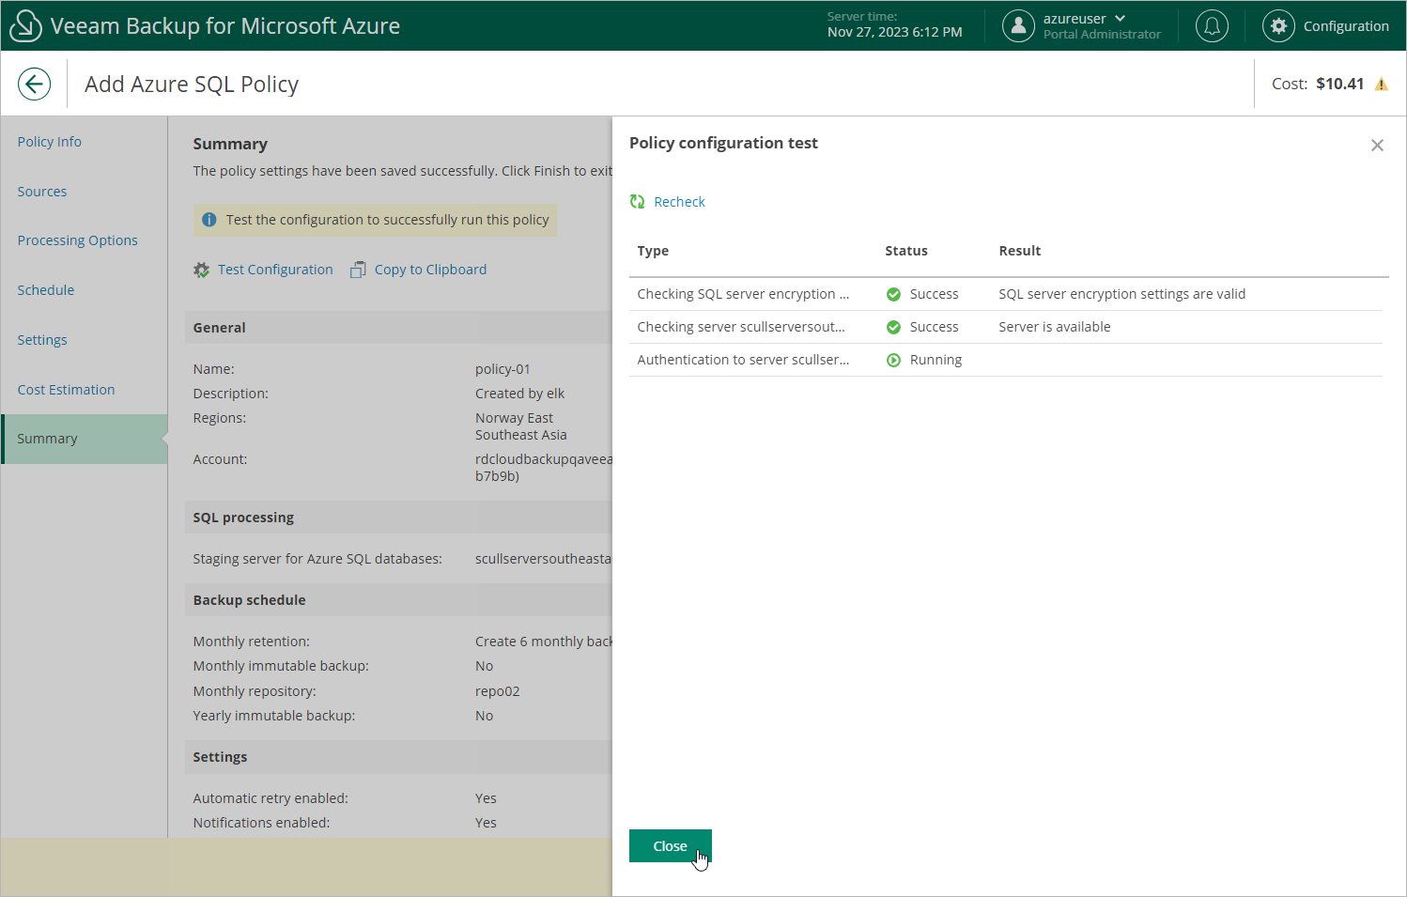This screenshot has width=1407, height=897.
Task: Open Schedule step
Action: [46, 290]
